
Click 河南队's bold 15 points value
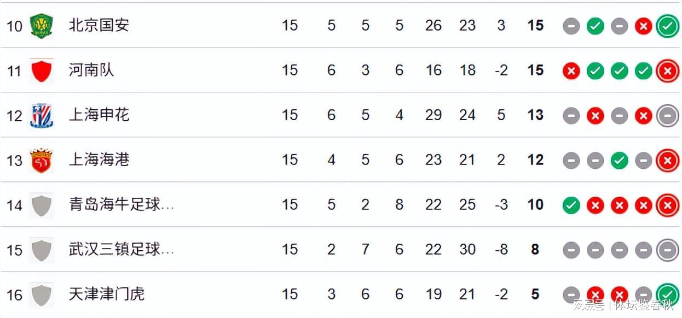[535, 70]
